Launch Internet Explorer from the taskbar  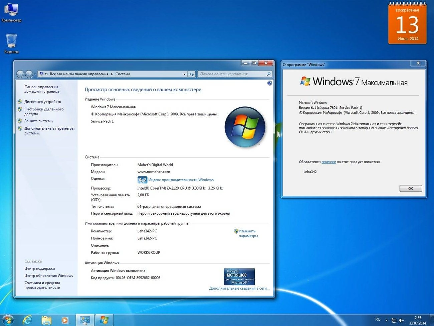point(27,320)
